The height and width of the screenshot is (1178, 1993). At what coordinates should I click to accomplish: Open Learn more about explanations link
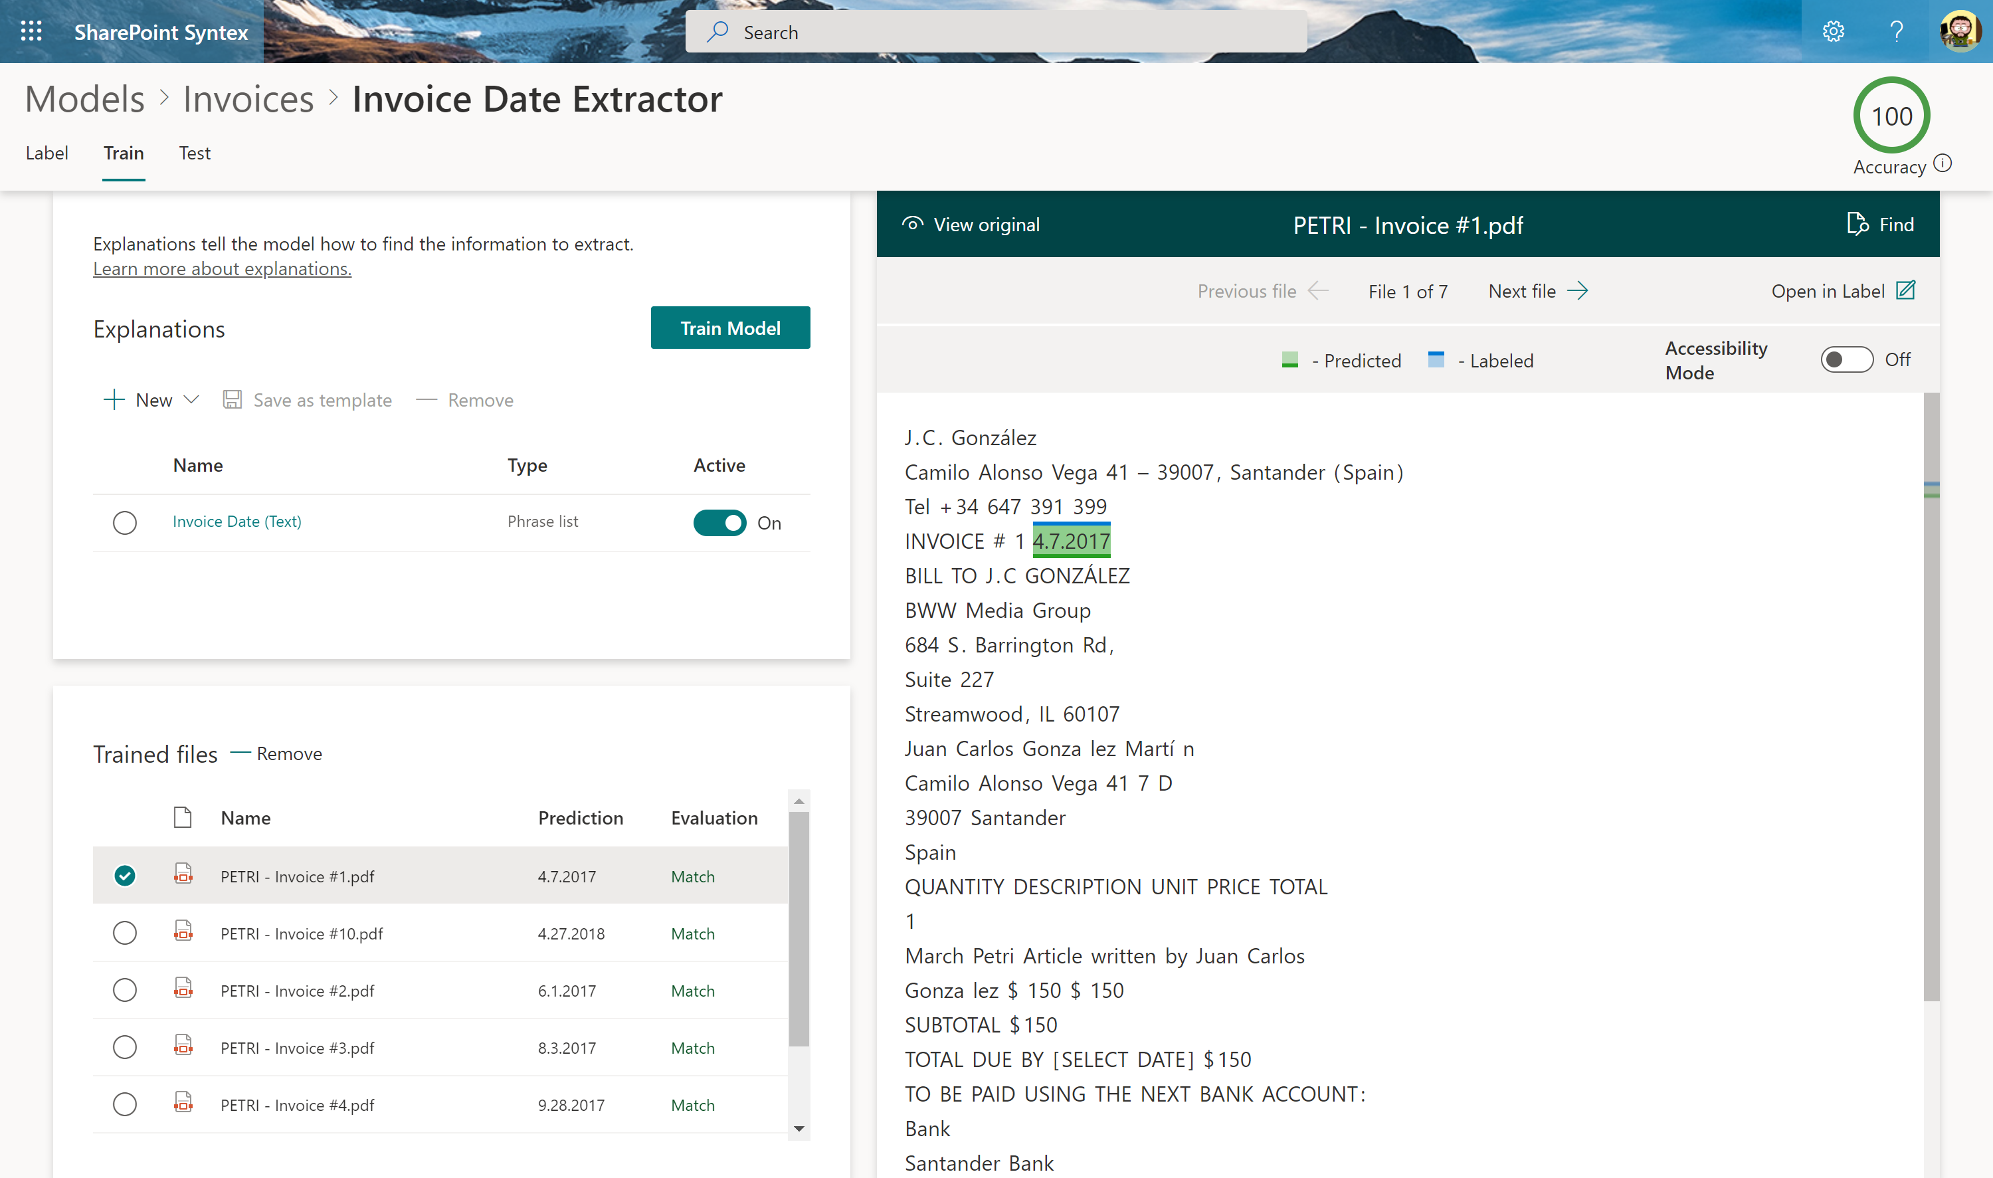coord(223,269)
